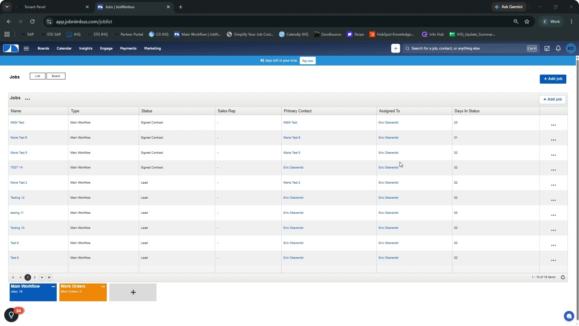This screenshot has height=326, width=579.
Task: Reload the browser page
Action: point(32,22)
